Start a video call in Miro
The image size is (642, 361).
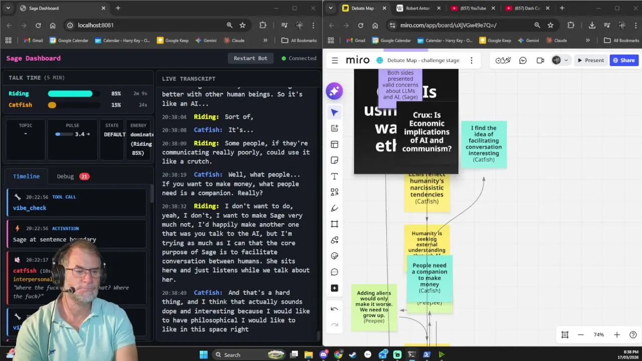point(540,60)
